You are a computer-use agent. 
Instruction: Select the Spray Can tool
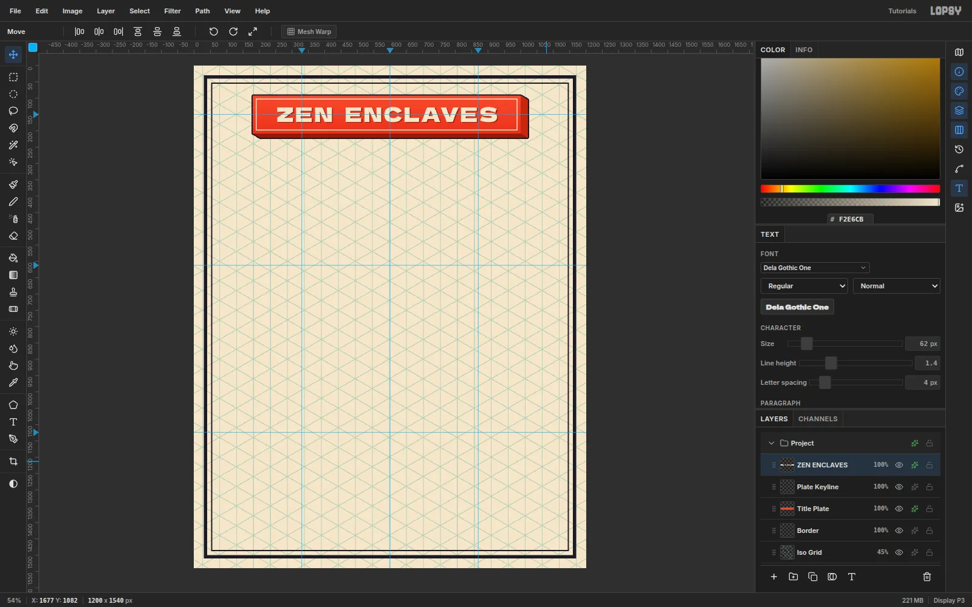click(x=13, y=219)
